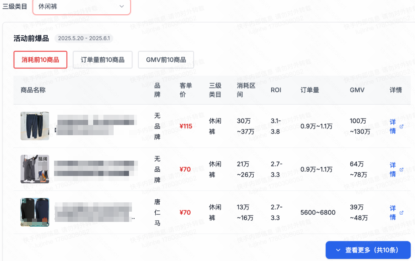Click the ROI column header
This screenshot has height=261, width=415.
[276, 90]
